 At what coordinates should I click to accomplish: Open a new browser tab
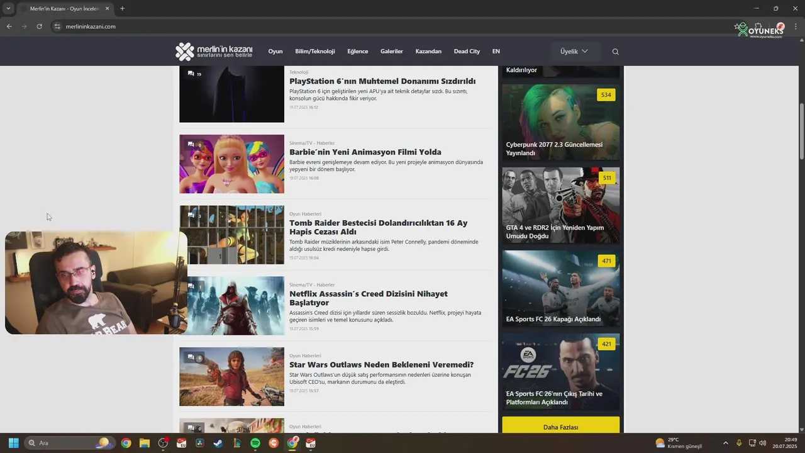pyautogui.click(x=122, y=9)
